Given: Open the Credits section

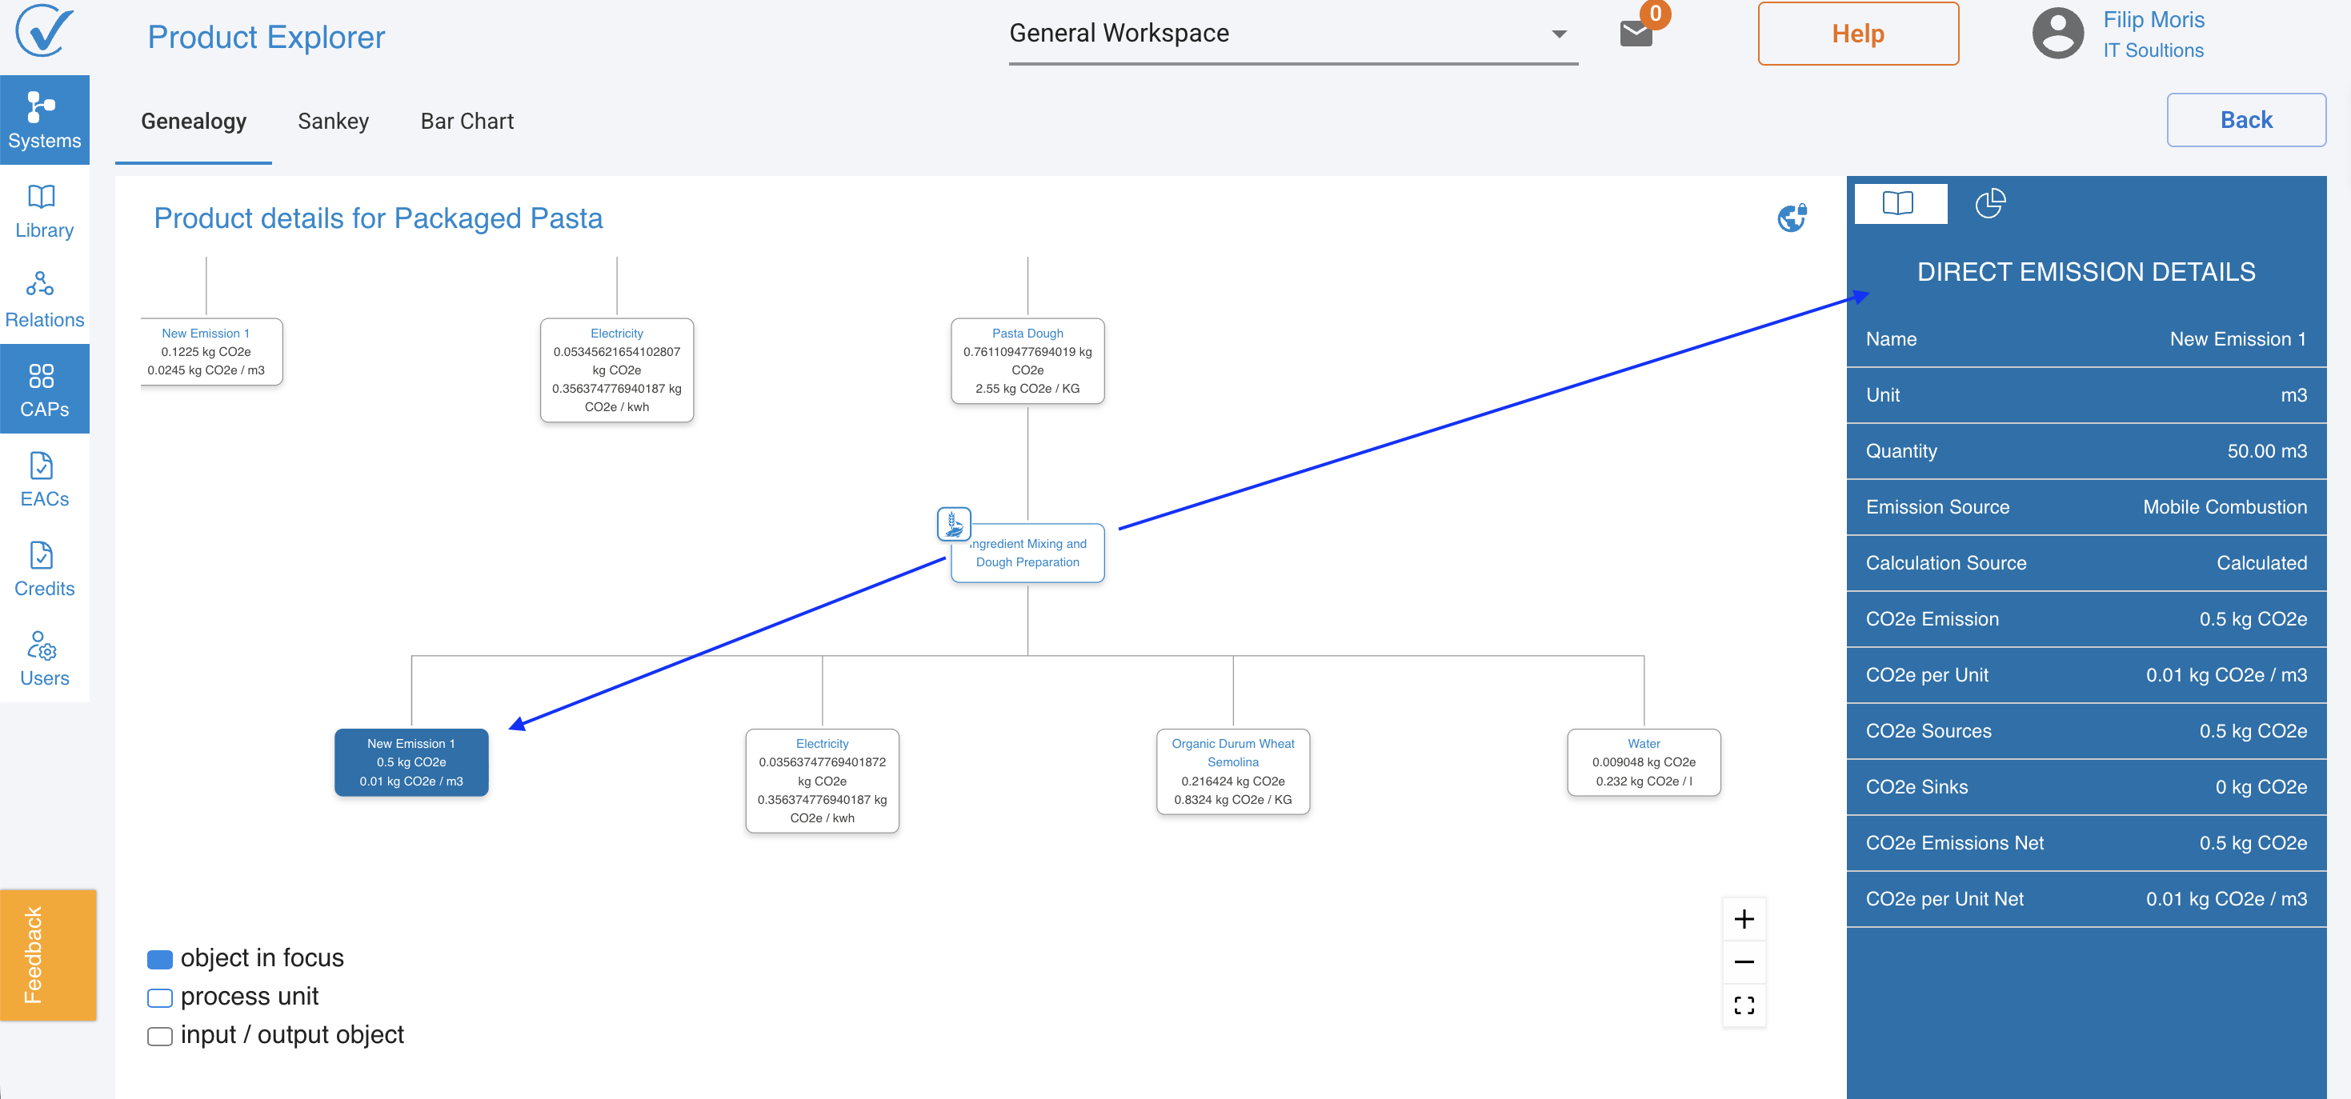Looking at the screenshot, I should click(x=44, y=567).
